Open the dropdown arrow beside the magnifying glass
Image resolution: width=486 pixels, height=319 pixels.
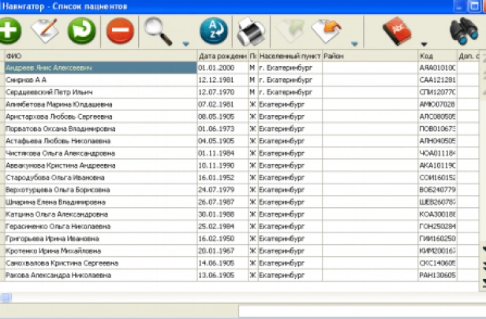pos(185,43)
